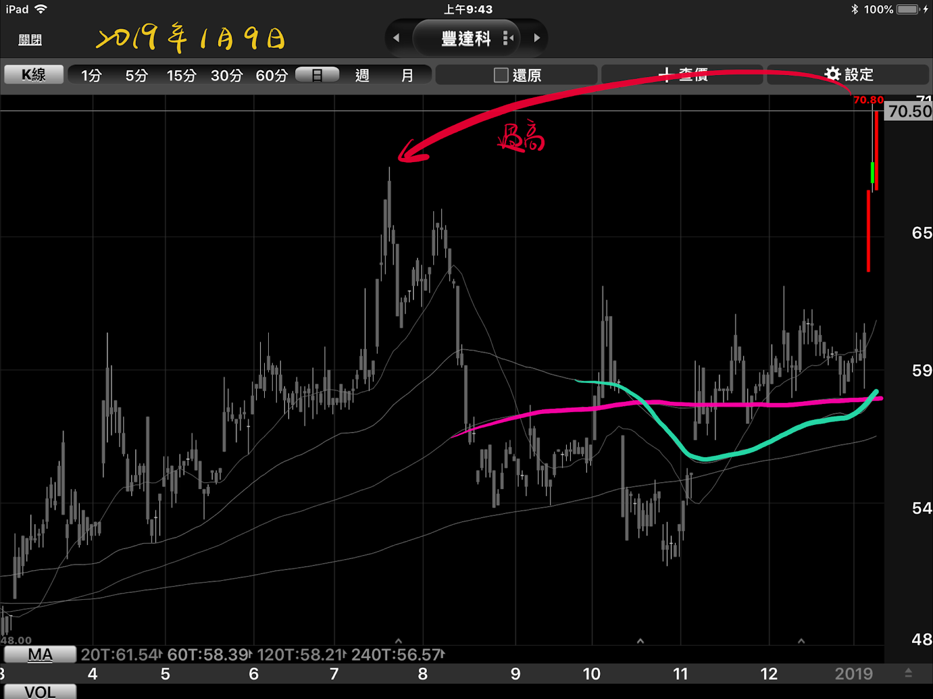
Task: Tap the 70.80 high price marker
Action: pos(868,100)
